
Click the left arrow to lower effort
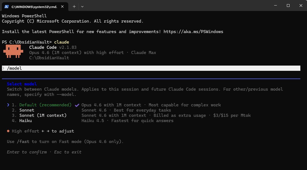[x=43, y=131]
